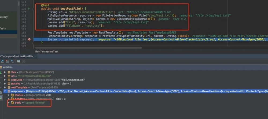268x119 pixels.
Task: Select the restTemplate RestTemplate@1983 row
Action: (x=136, y=87)
